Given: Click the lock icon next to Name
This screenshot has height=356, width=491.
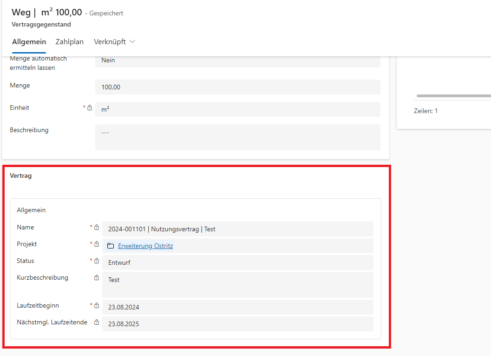Looking at the screenshot, I should (97, 228).
